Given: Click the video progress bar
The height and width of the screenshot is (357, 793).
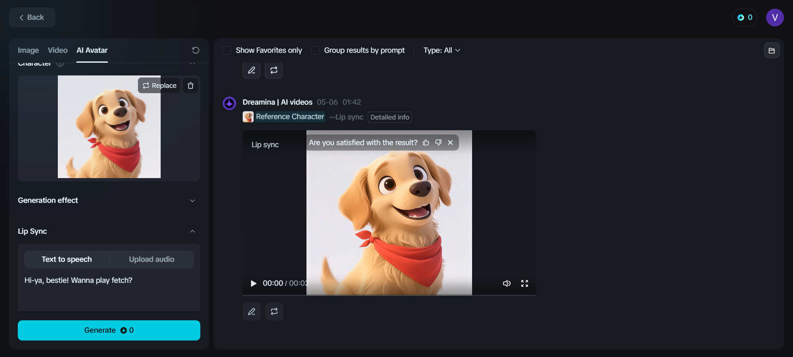Looking at the screenshot, I should coord(389,295).
